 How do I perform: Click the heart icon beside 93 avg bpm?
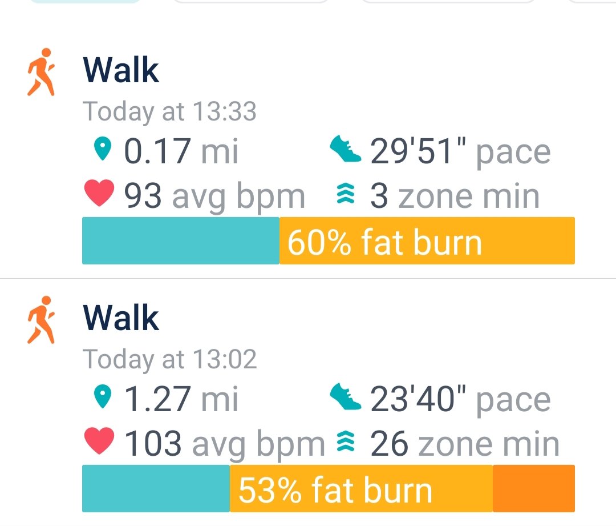(x=99, y=195)
